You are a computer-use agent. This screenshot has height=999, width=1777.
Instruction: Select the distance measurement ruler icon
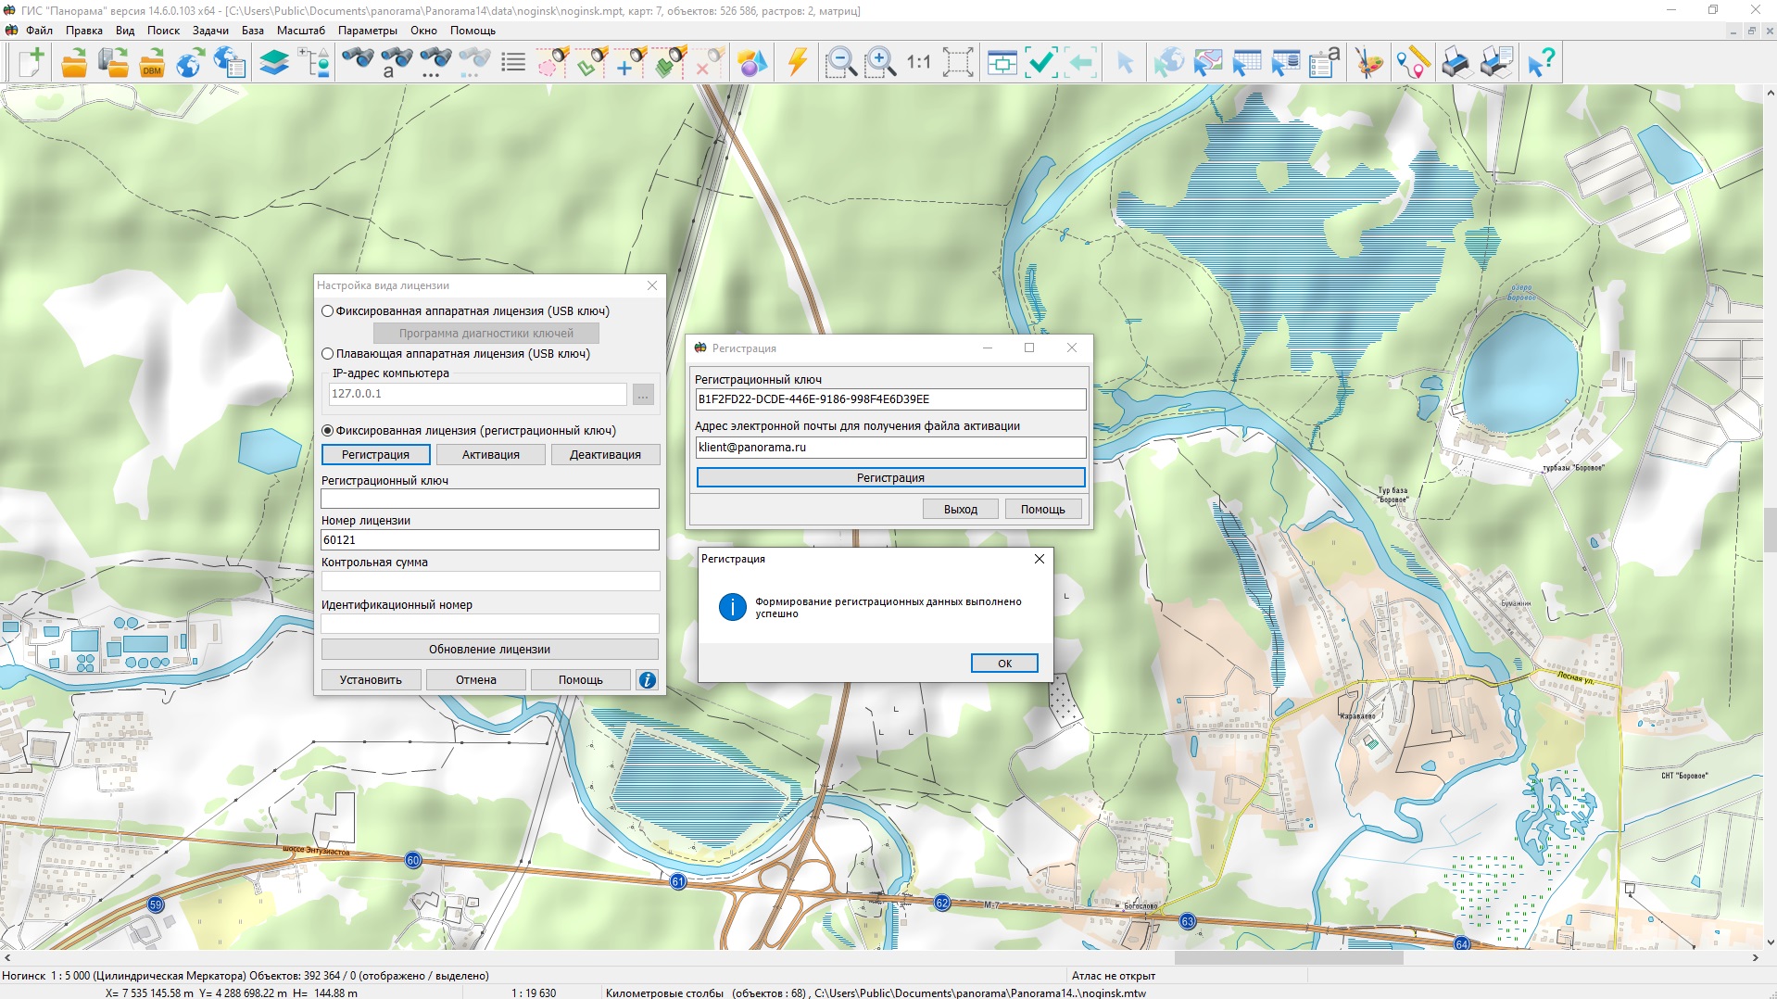coord(1413,63)
